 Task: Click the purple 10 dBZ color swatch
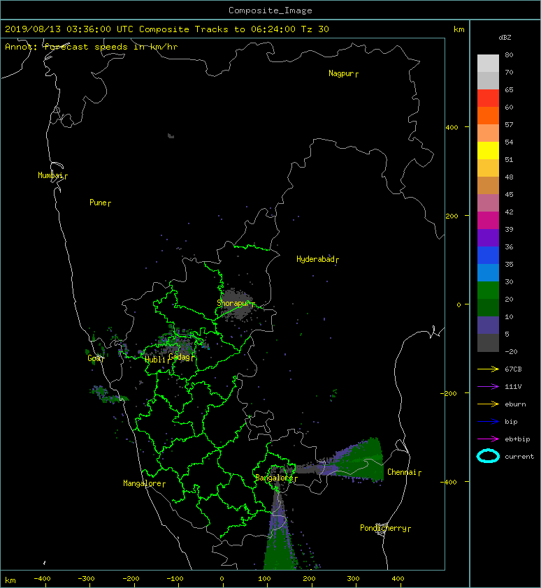tap(488, 325)
